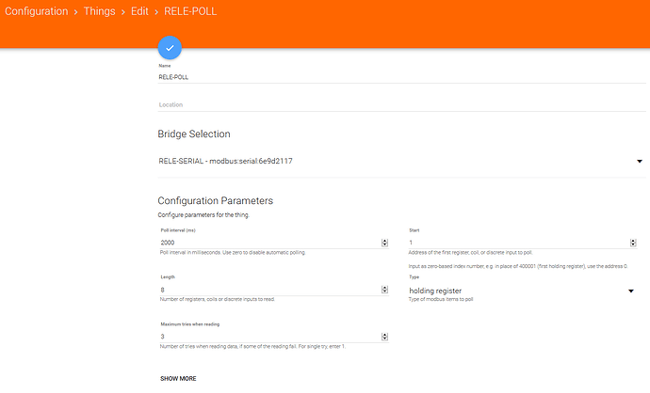The width and height of the screenshot is (650, 393).
Task: Click the Length field showing 8
Action: (x=264, y=290)
